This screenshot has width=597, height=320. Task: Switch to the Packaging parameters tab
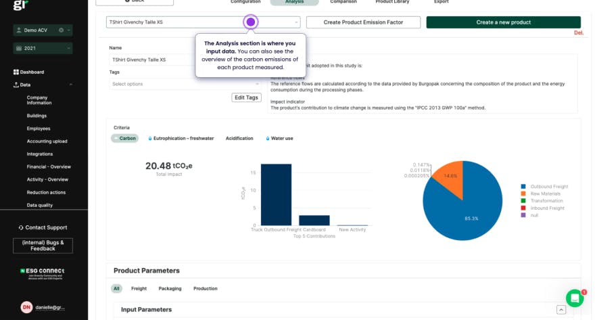tap(170, 289)
